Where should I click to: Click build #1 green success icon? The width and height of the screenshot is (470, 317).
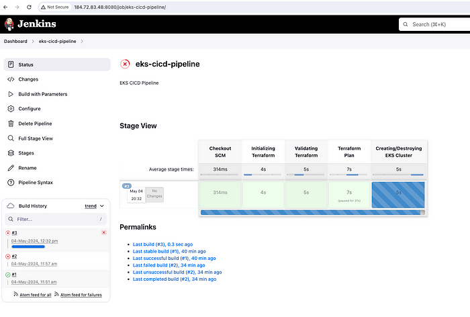(8, 275)
